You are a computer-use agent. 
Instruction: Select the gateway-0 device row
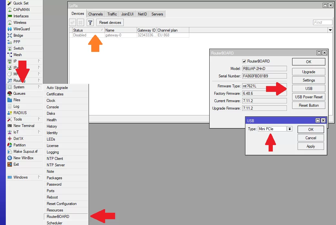tap(129, 35)
